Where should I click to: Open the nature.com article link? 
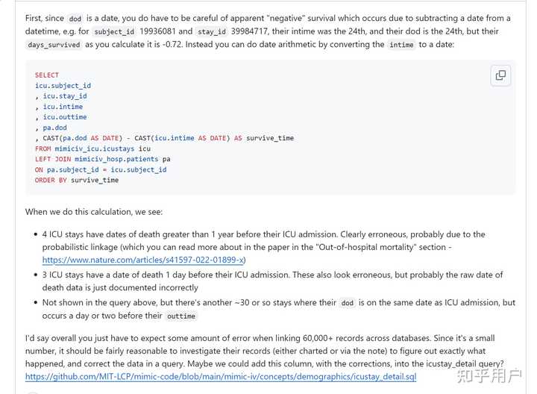coord(143,260)
